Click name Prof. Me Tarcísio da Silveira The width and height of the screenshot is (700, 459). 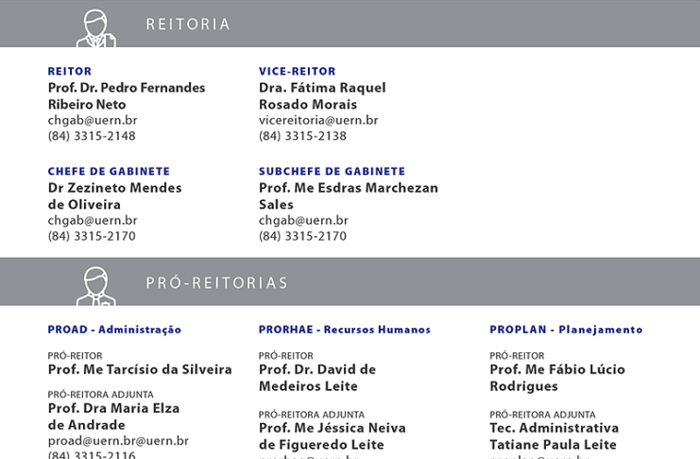(x=140, y=369)
